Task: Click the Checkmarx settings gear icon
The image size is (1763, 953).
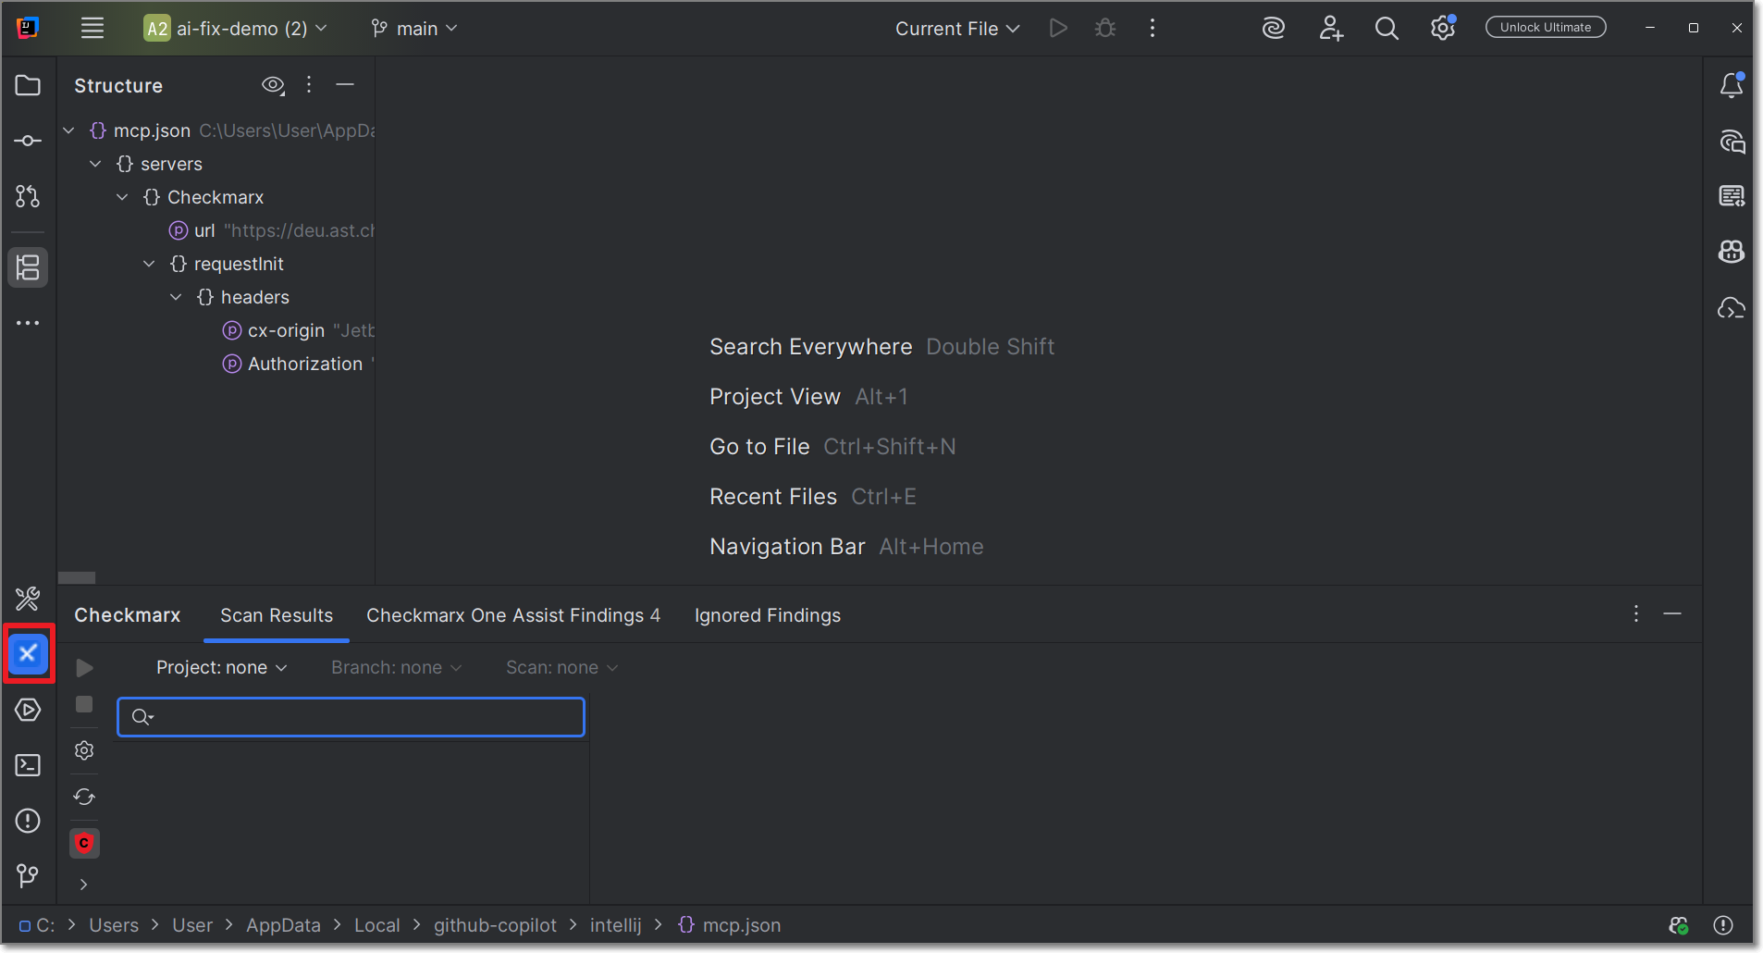Action: pos(84,750)
